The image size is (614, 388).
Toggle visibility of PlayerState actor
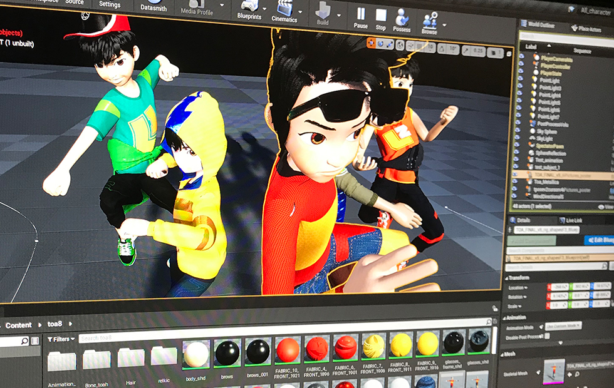click(x=521, y=71)
